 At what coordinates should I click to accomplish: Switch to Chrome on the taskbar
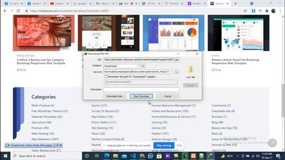coord(142,156)
